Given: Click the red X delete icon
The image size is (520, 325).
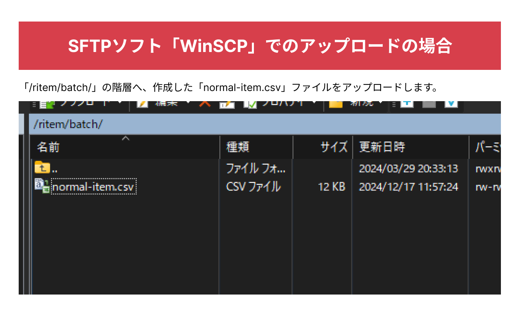Looking at the screenshot, I should click(205, 102).
